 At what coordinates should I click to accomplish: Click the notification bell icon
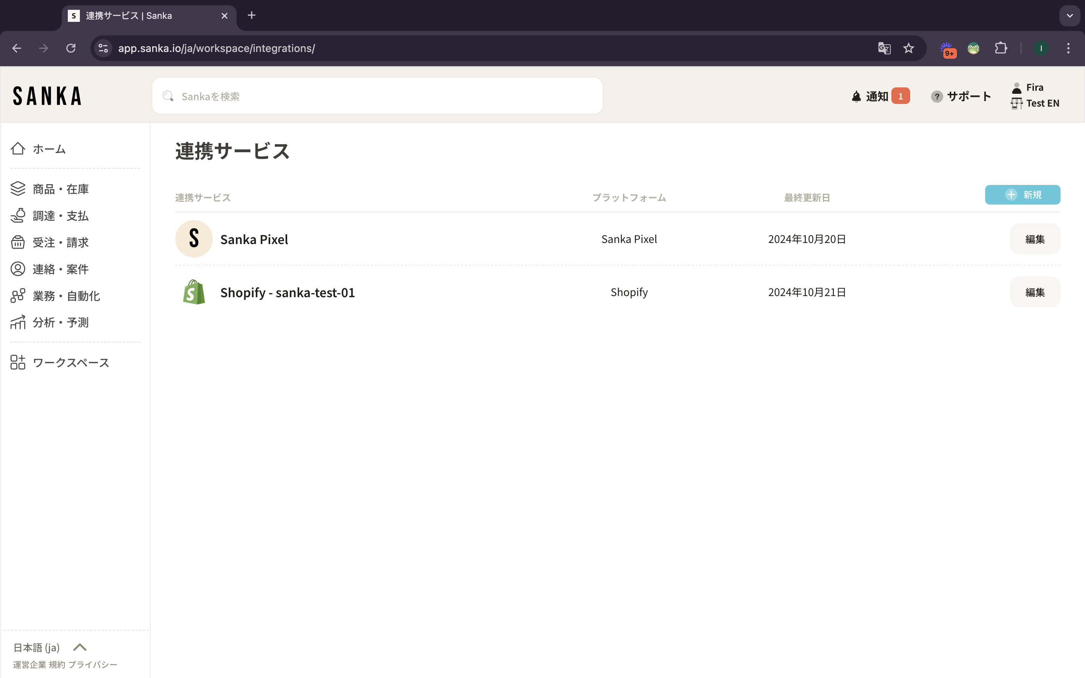pos(856,96)
